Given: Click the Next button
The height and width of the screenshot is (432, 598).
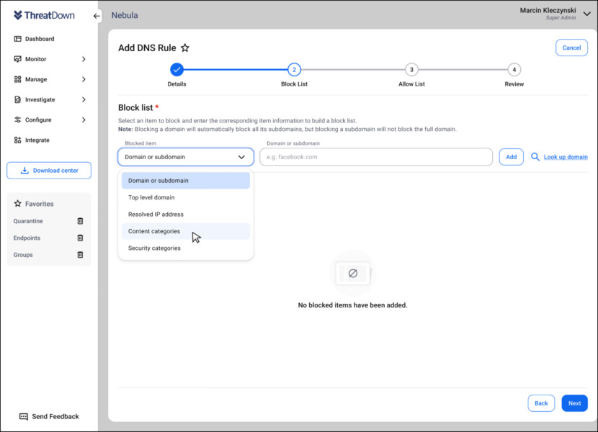Looking at the screenshot, I should 574,403.
